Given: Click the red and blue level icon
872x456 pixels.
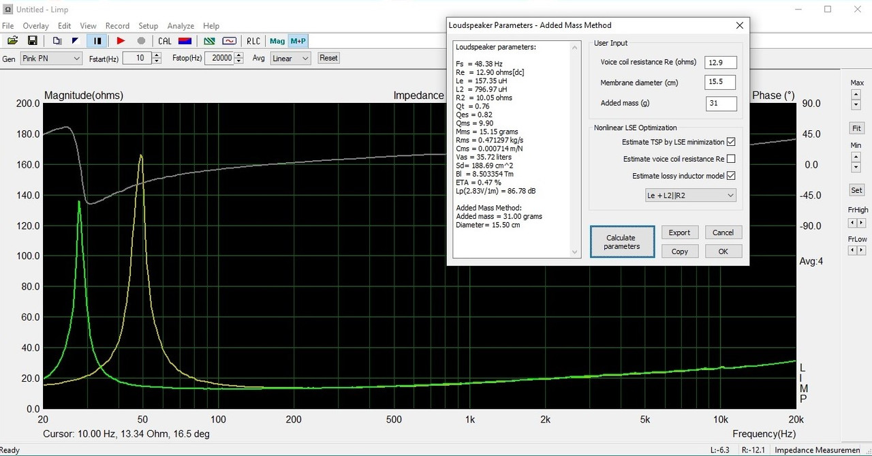Looking at the screenshot, I should click(x=185, y=41).
